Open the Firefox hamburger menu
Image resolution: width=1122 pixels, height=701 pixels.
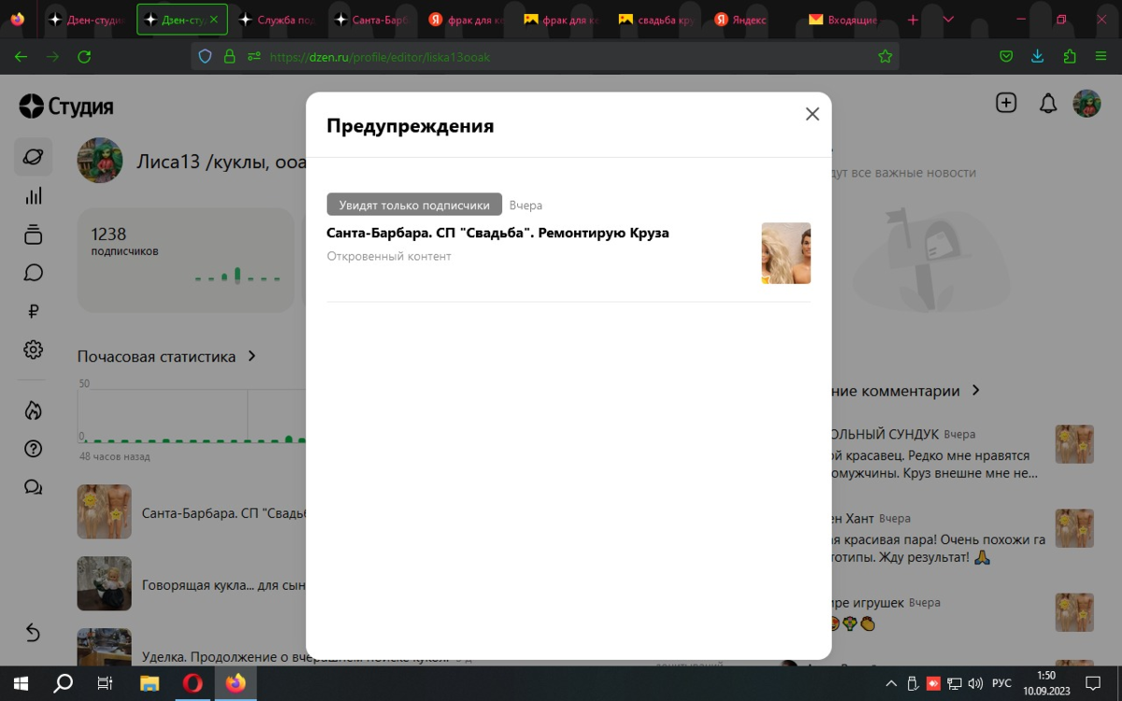[x=1101, y=57]
